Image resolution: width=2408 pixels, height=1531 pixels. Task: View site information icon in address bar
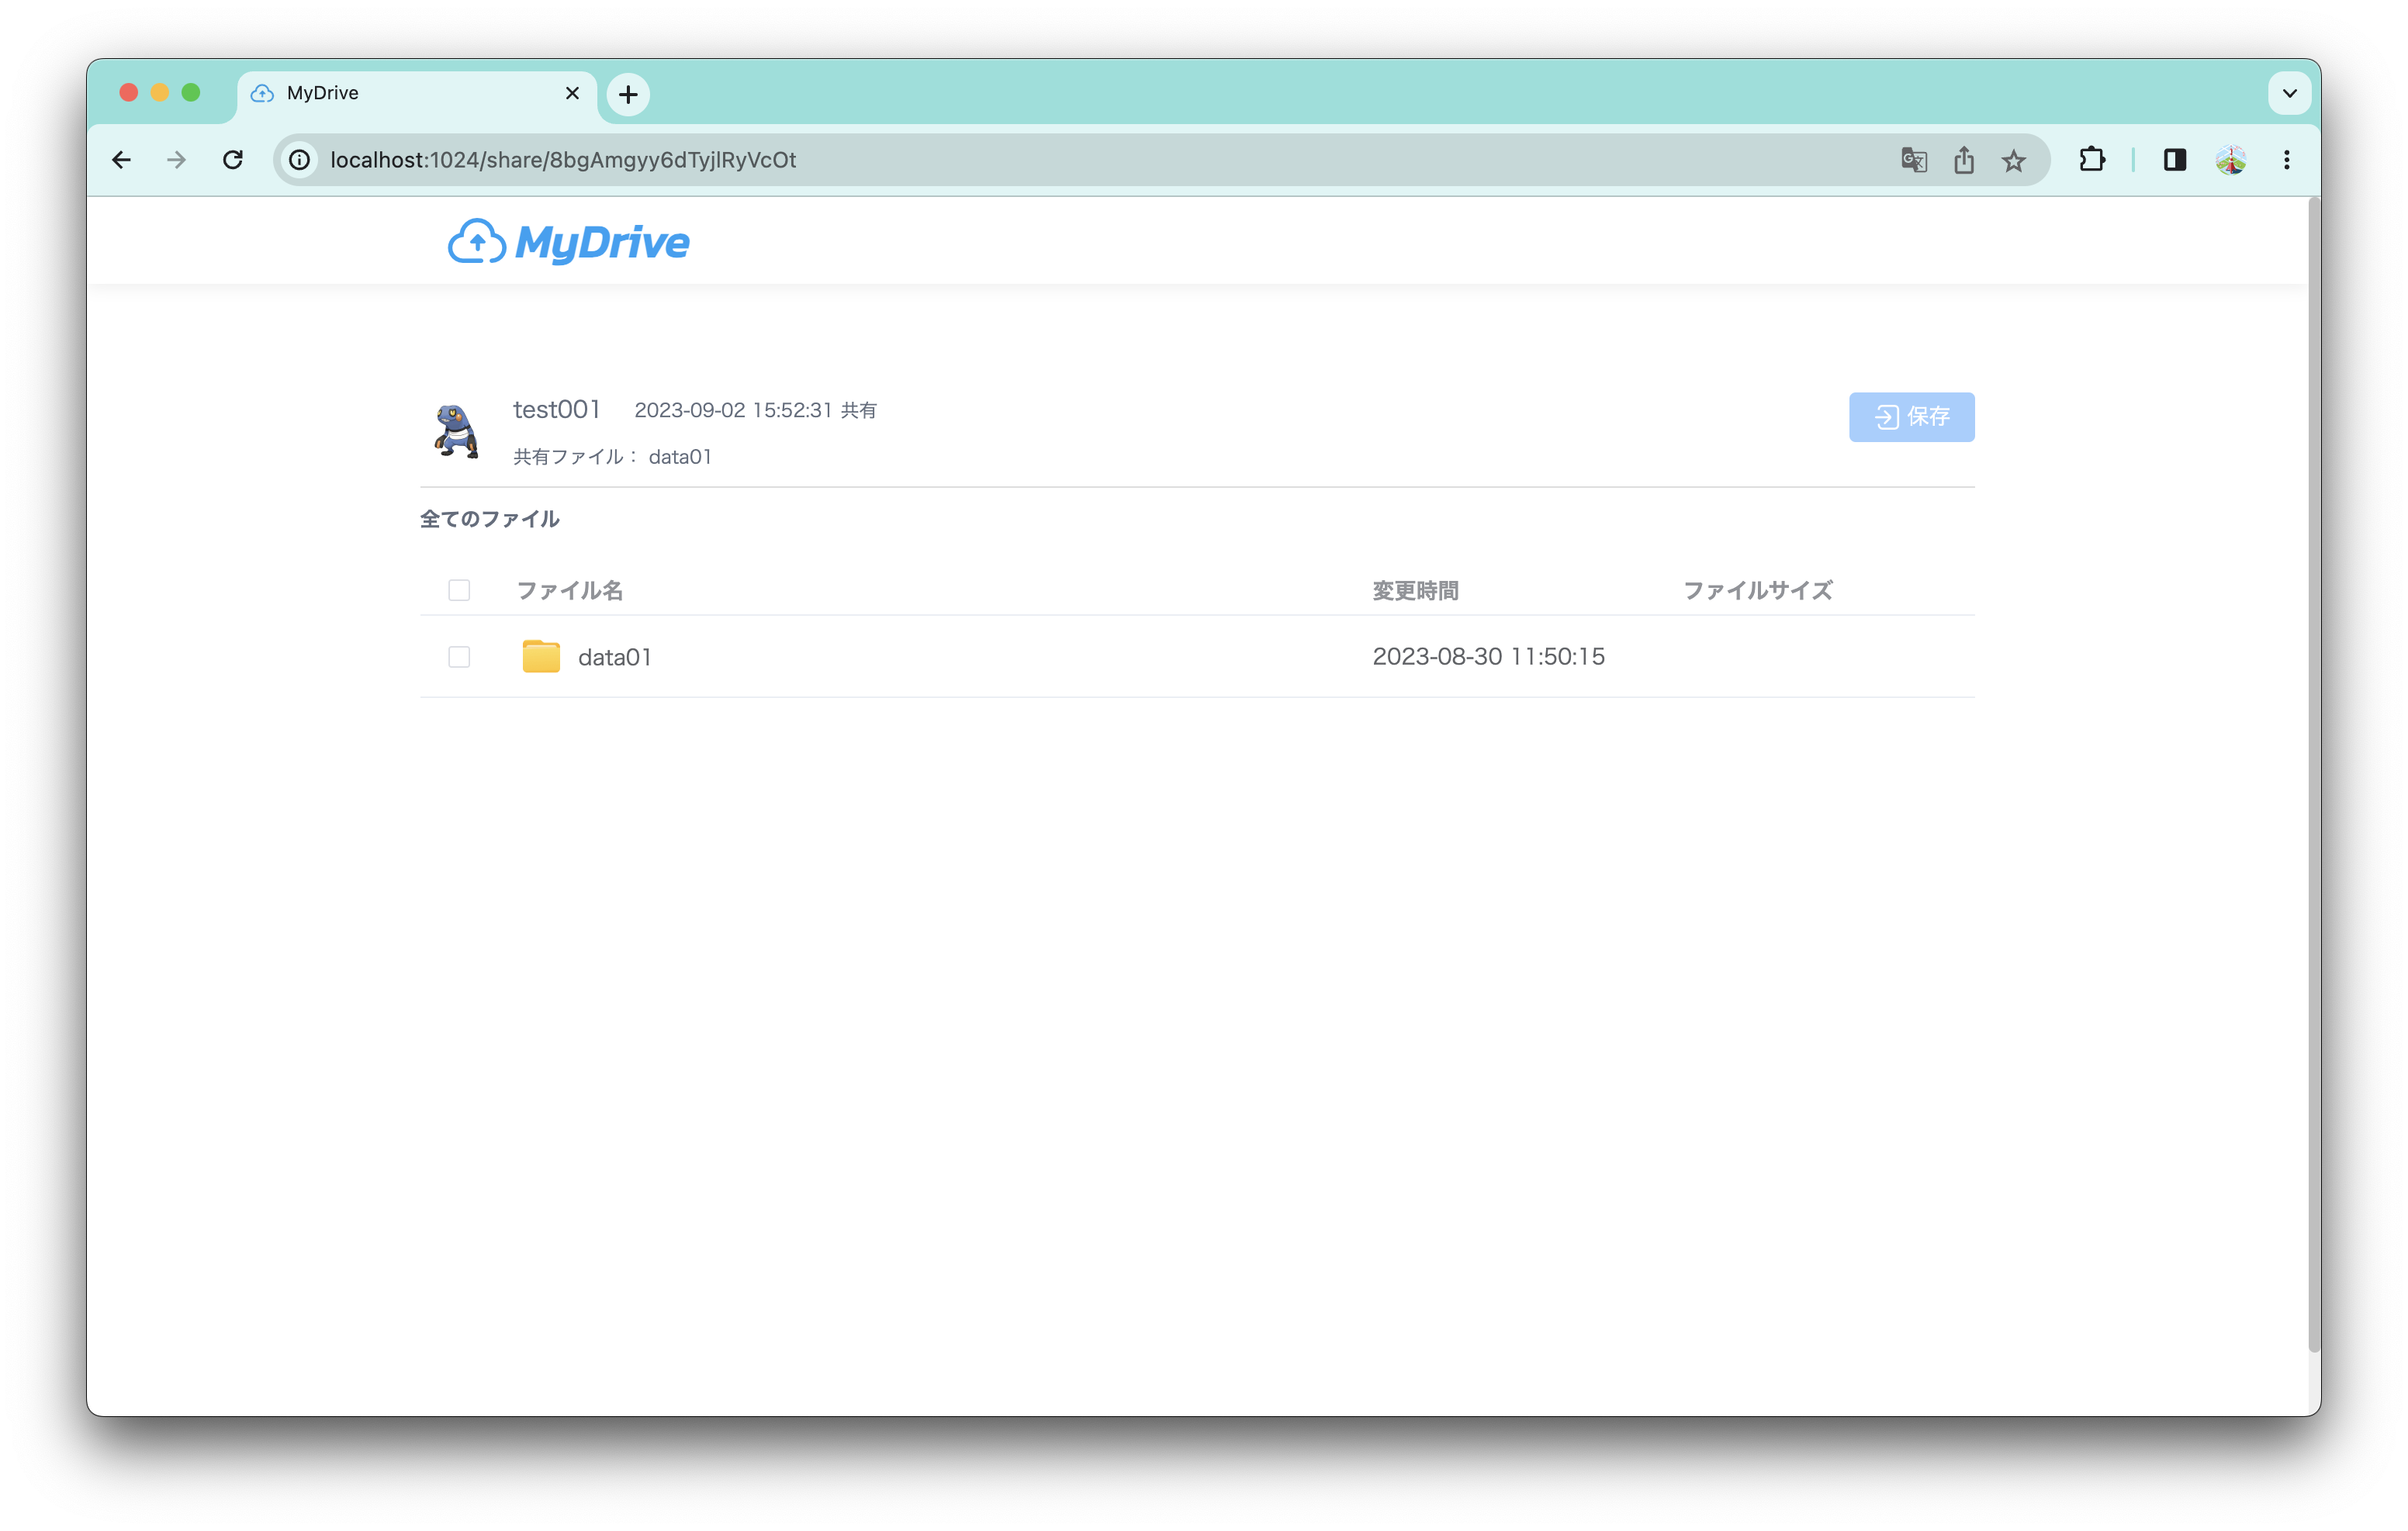pyautogui.click(x=299, y=160)
